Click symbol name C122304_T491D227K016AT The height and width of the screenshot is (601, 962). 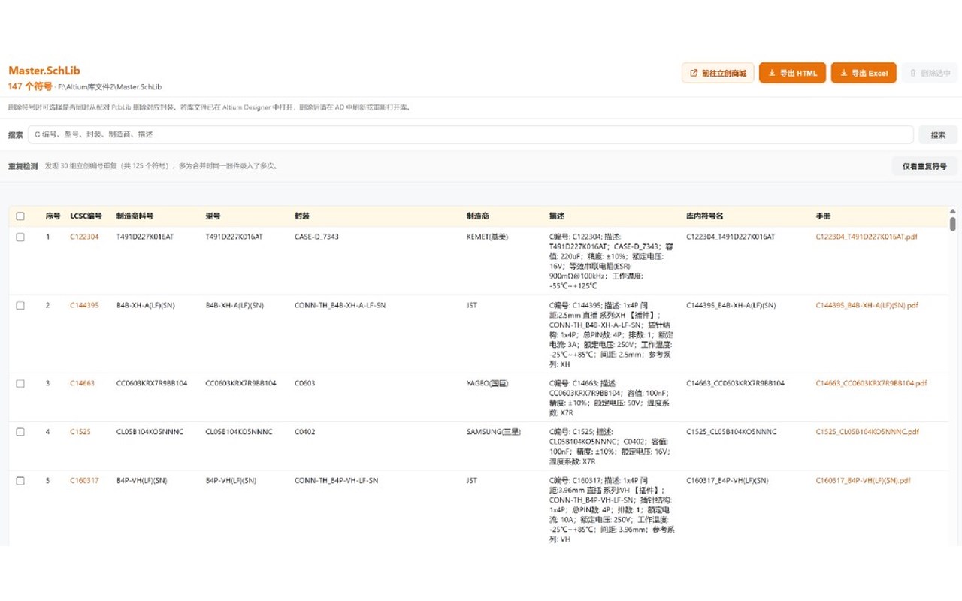731,237
